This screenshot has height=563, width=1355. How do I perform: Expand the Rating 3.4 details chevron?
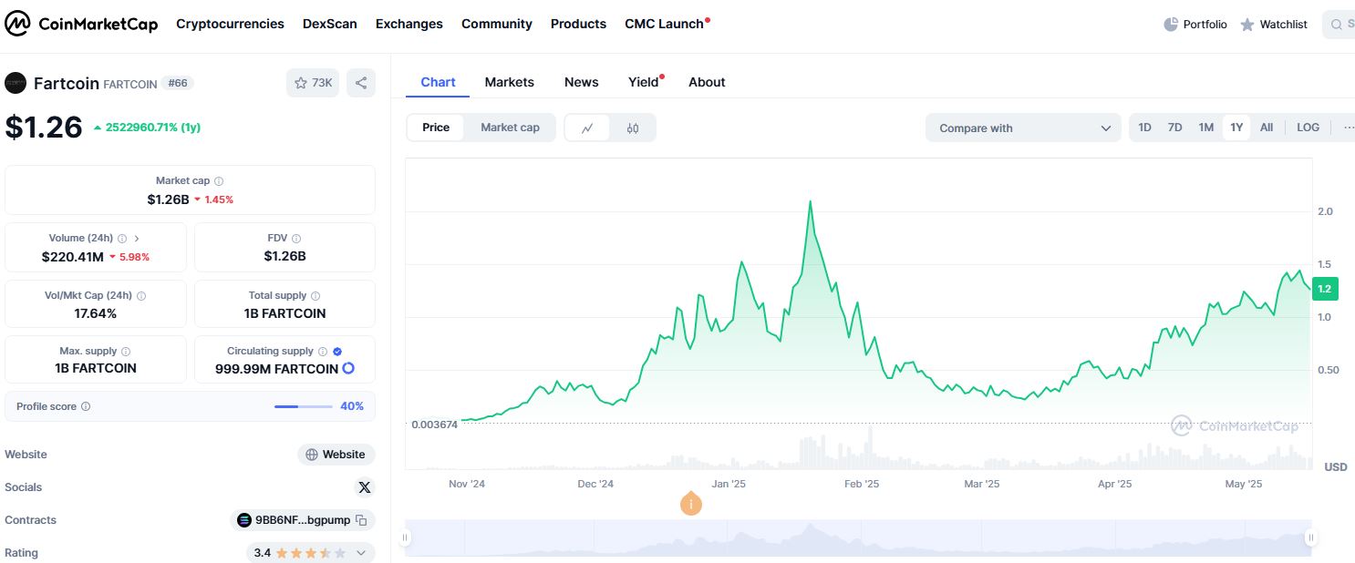click(x=361, y=553)
